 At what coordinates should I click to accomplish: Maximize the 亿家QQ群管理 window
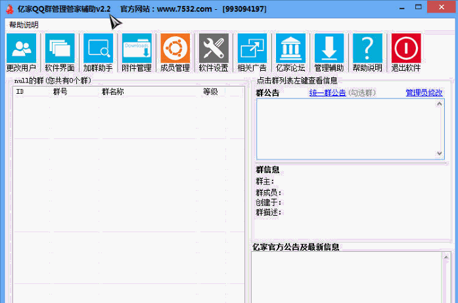point(419,7)
